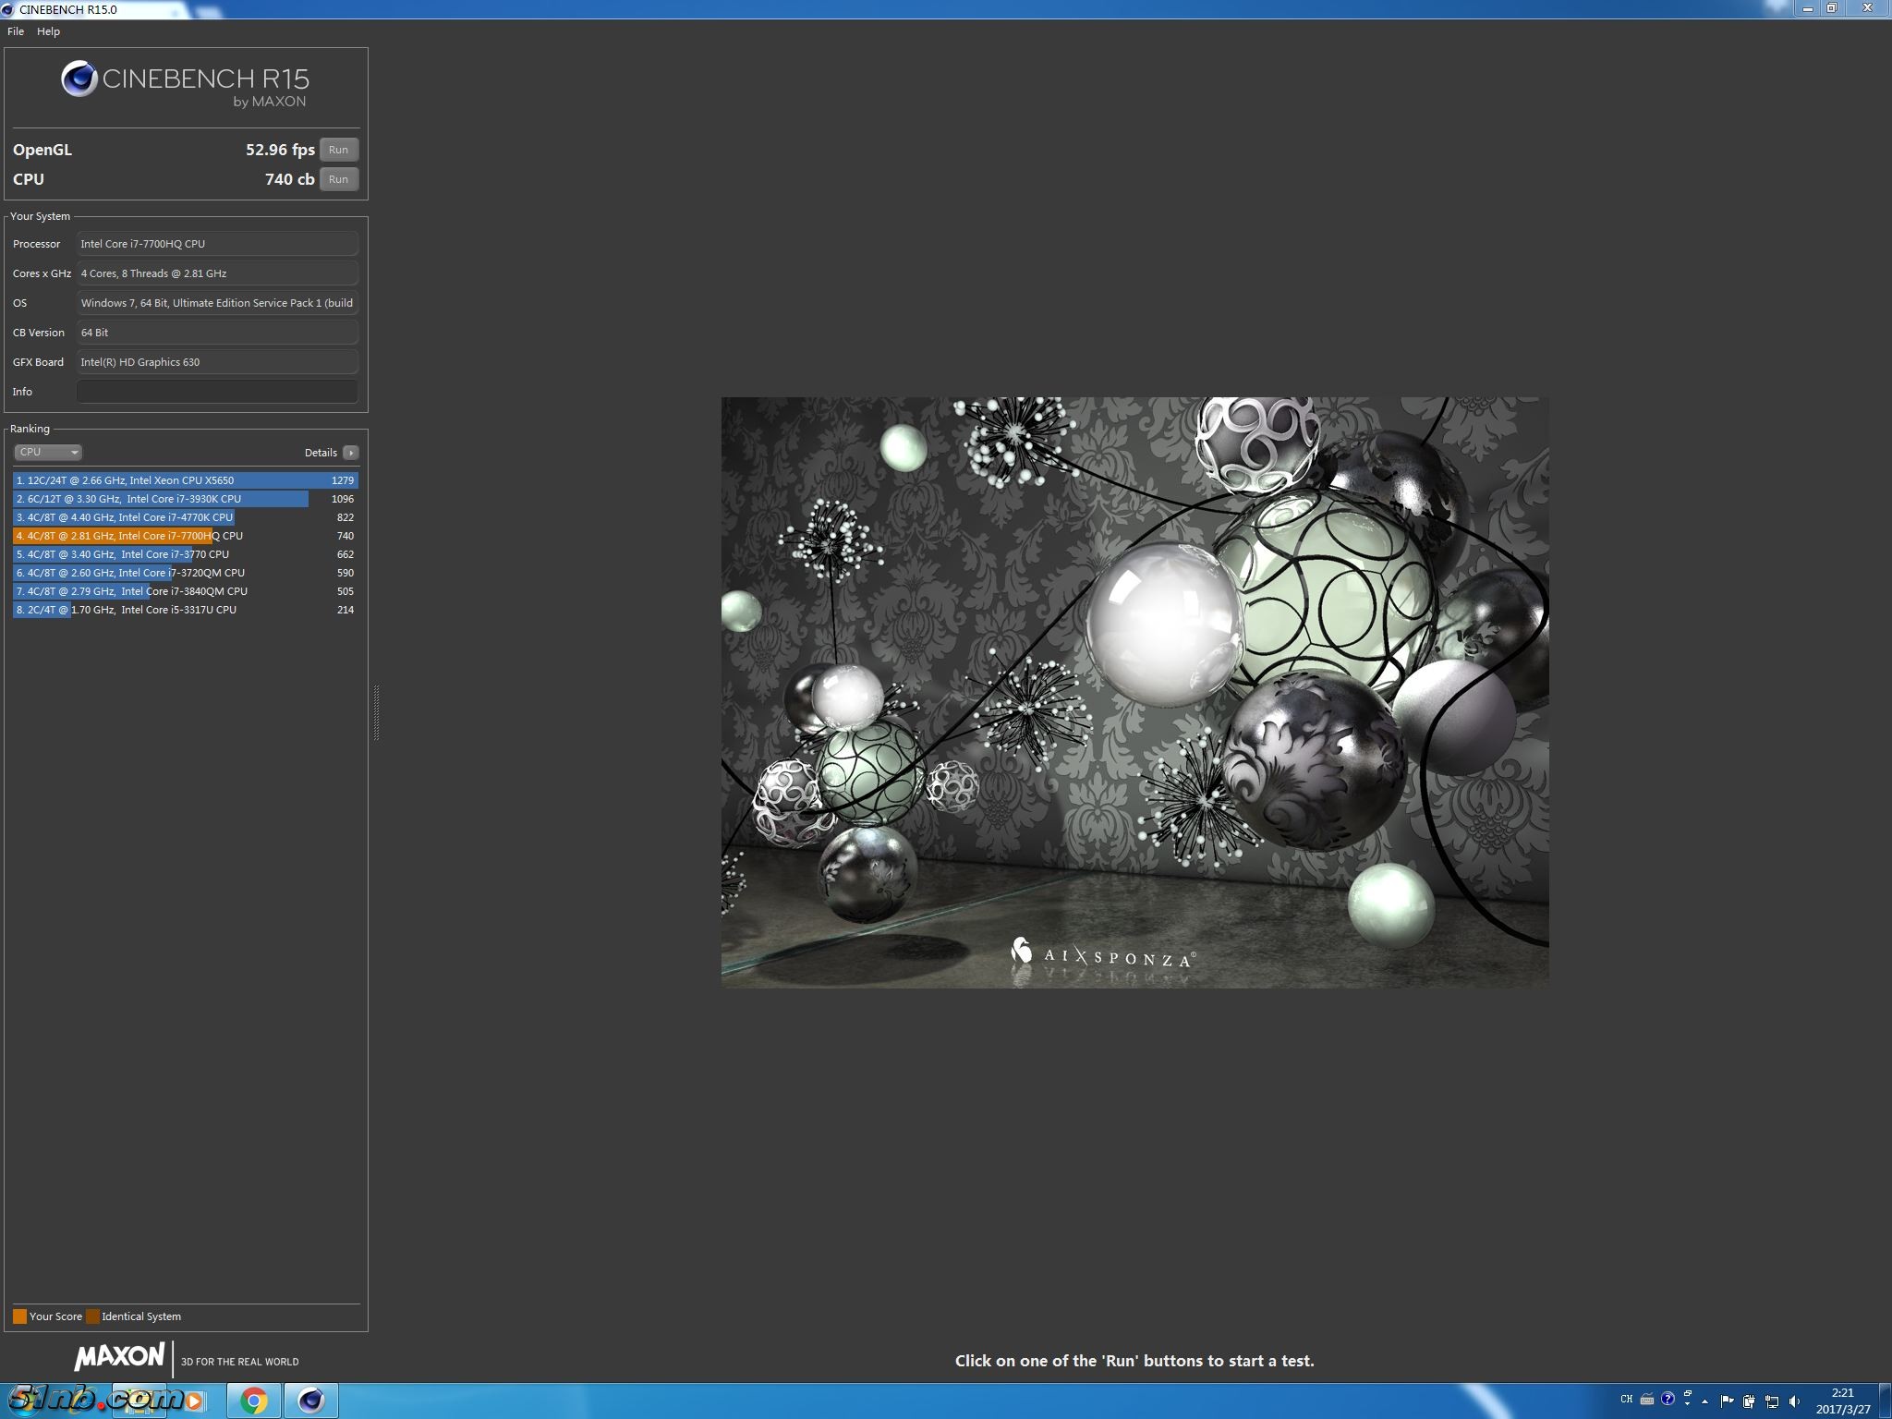Click the brown Identical System legend swatch
Screen dimensions: 1892x1419
[x=92, y=1316]
